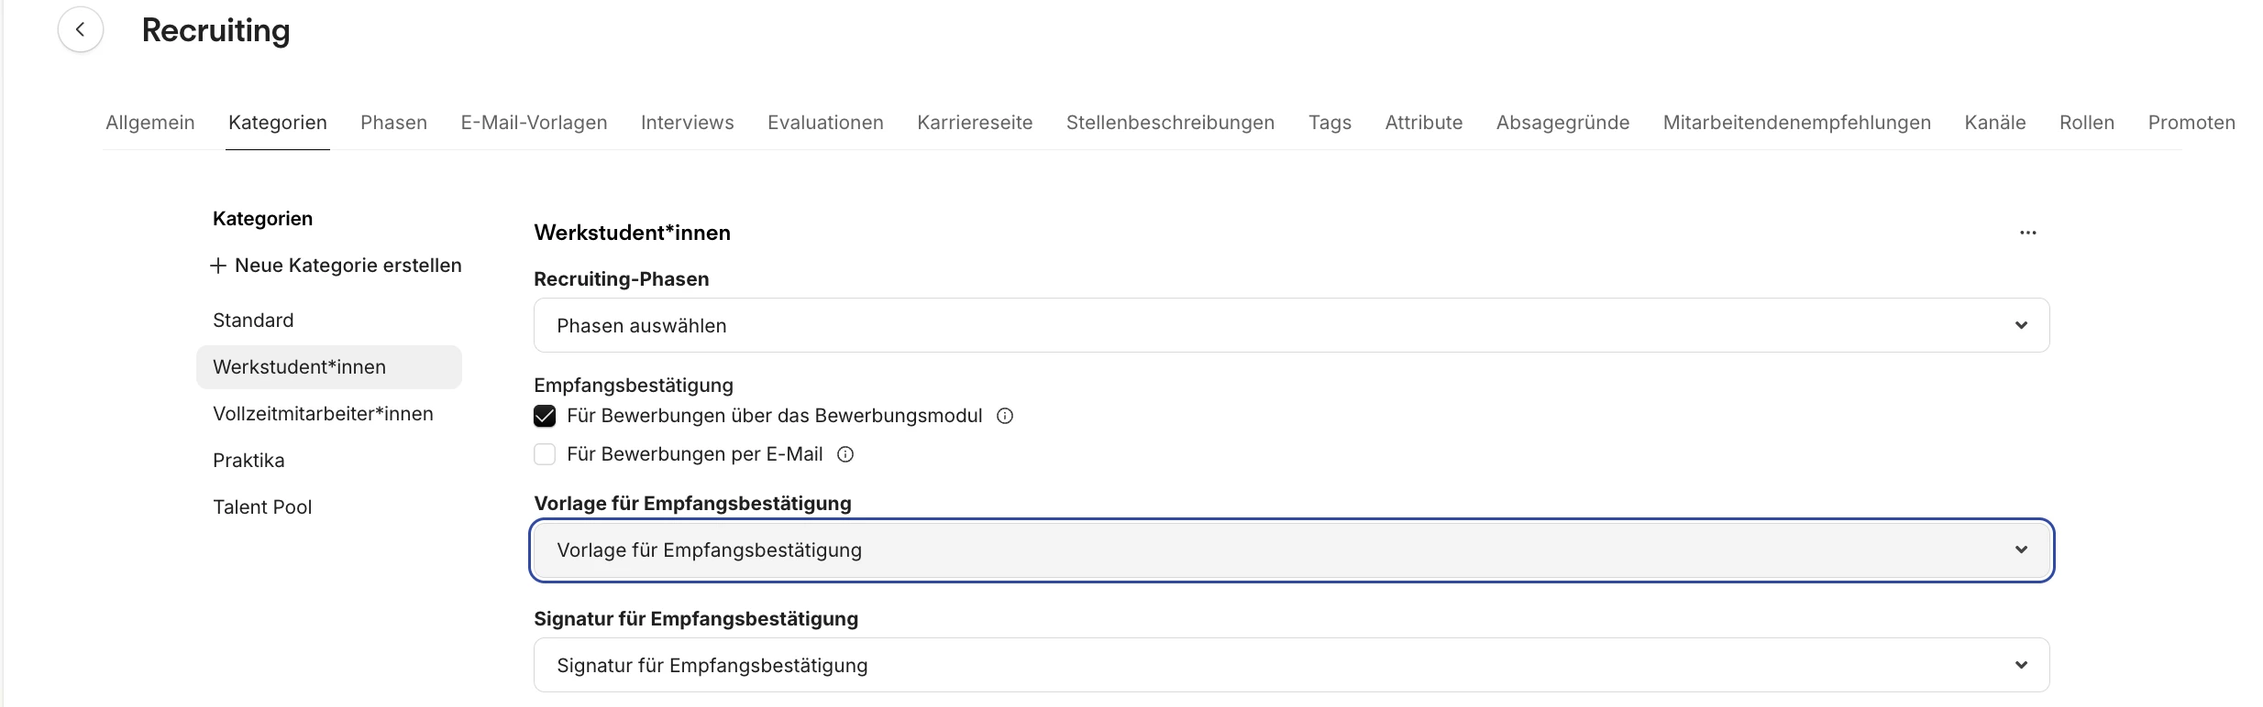Switch to the Mitarbeitendenempfehlungen tab
This screenshot has height=707, width=2263.
pyautogui.click(x=1796, y=123)
